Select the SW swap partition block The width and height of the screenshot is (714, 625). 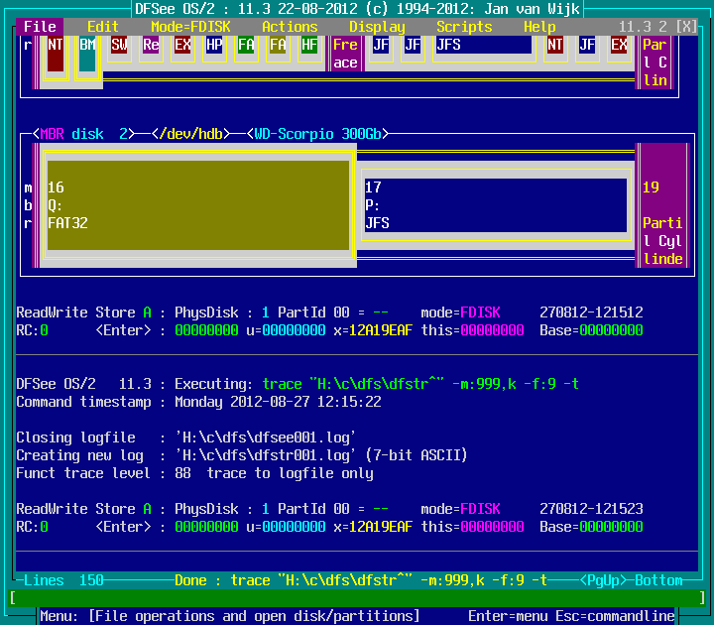(119, 46)
